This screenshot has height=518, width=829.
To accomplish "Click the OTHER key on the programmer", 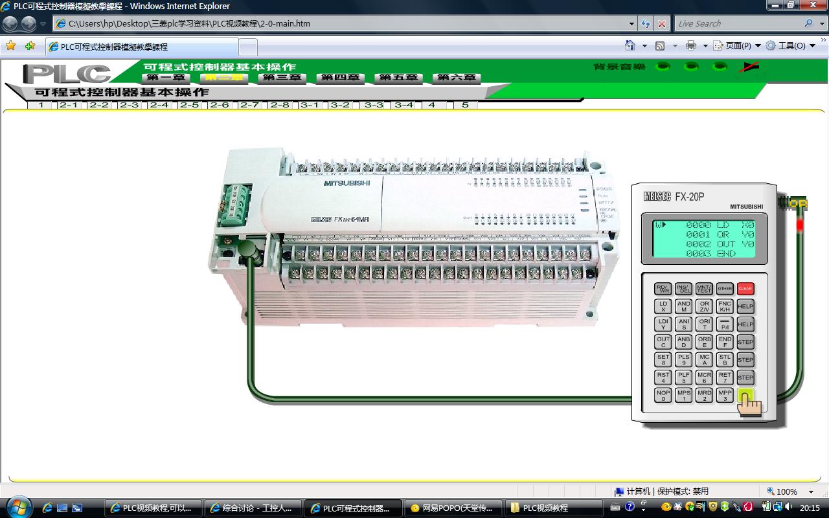I will tap(725, 289).
